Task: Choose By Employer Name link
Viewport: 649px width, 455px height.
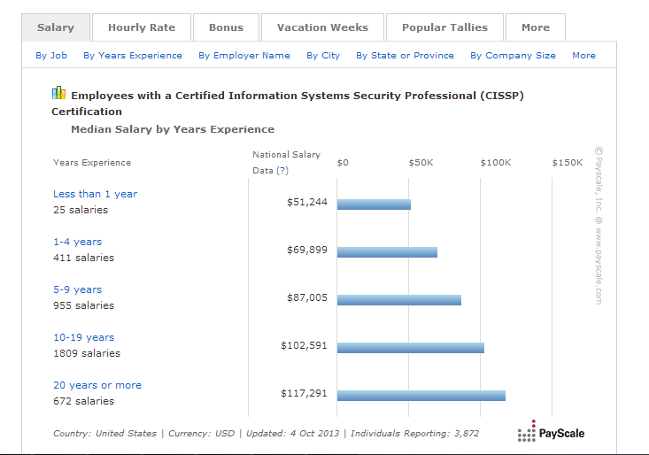Action: [244, 55]
